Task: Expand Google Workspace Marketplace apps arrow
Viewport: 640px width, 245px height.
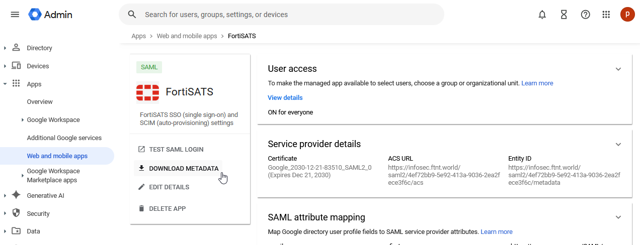Action: click(23, 176)
